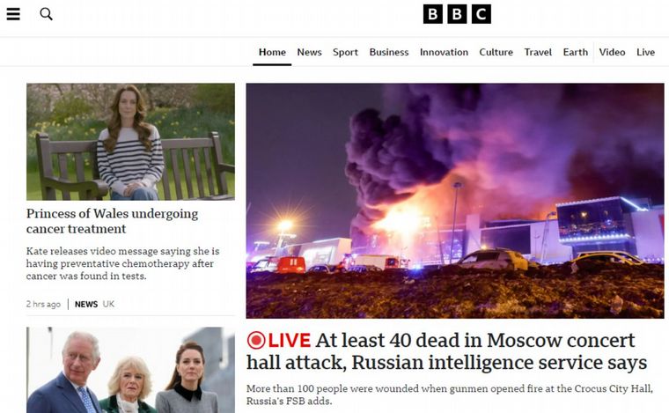Open the Princess of Wales cancer treatment headline
Viewport: 669px width, 413px height.
[x=112, y=221]
